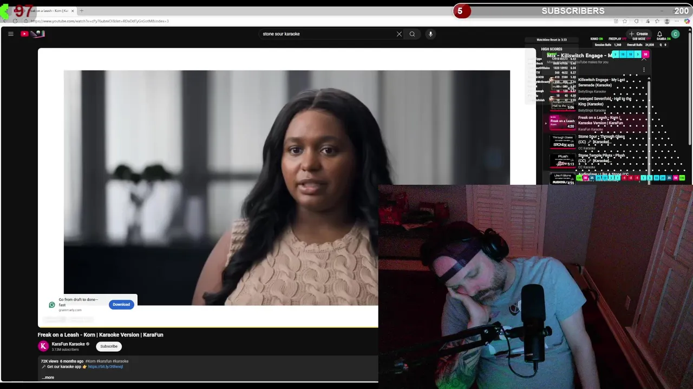Screen dimensions: 693x389
Task: Open a new browser tab with plus
Action: click(82, 11)
